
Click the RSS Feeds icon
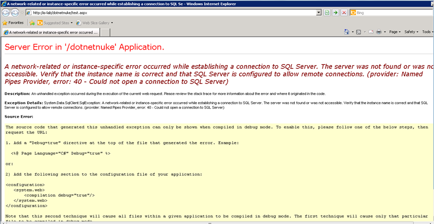[359, 32]
